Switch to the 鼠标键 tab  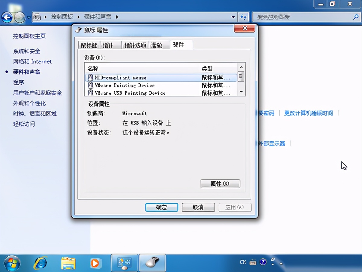89,45
